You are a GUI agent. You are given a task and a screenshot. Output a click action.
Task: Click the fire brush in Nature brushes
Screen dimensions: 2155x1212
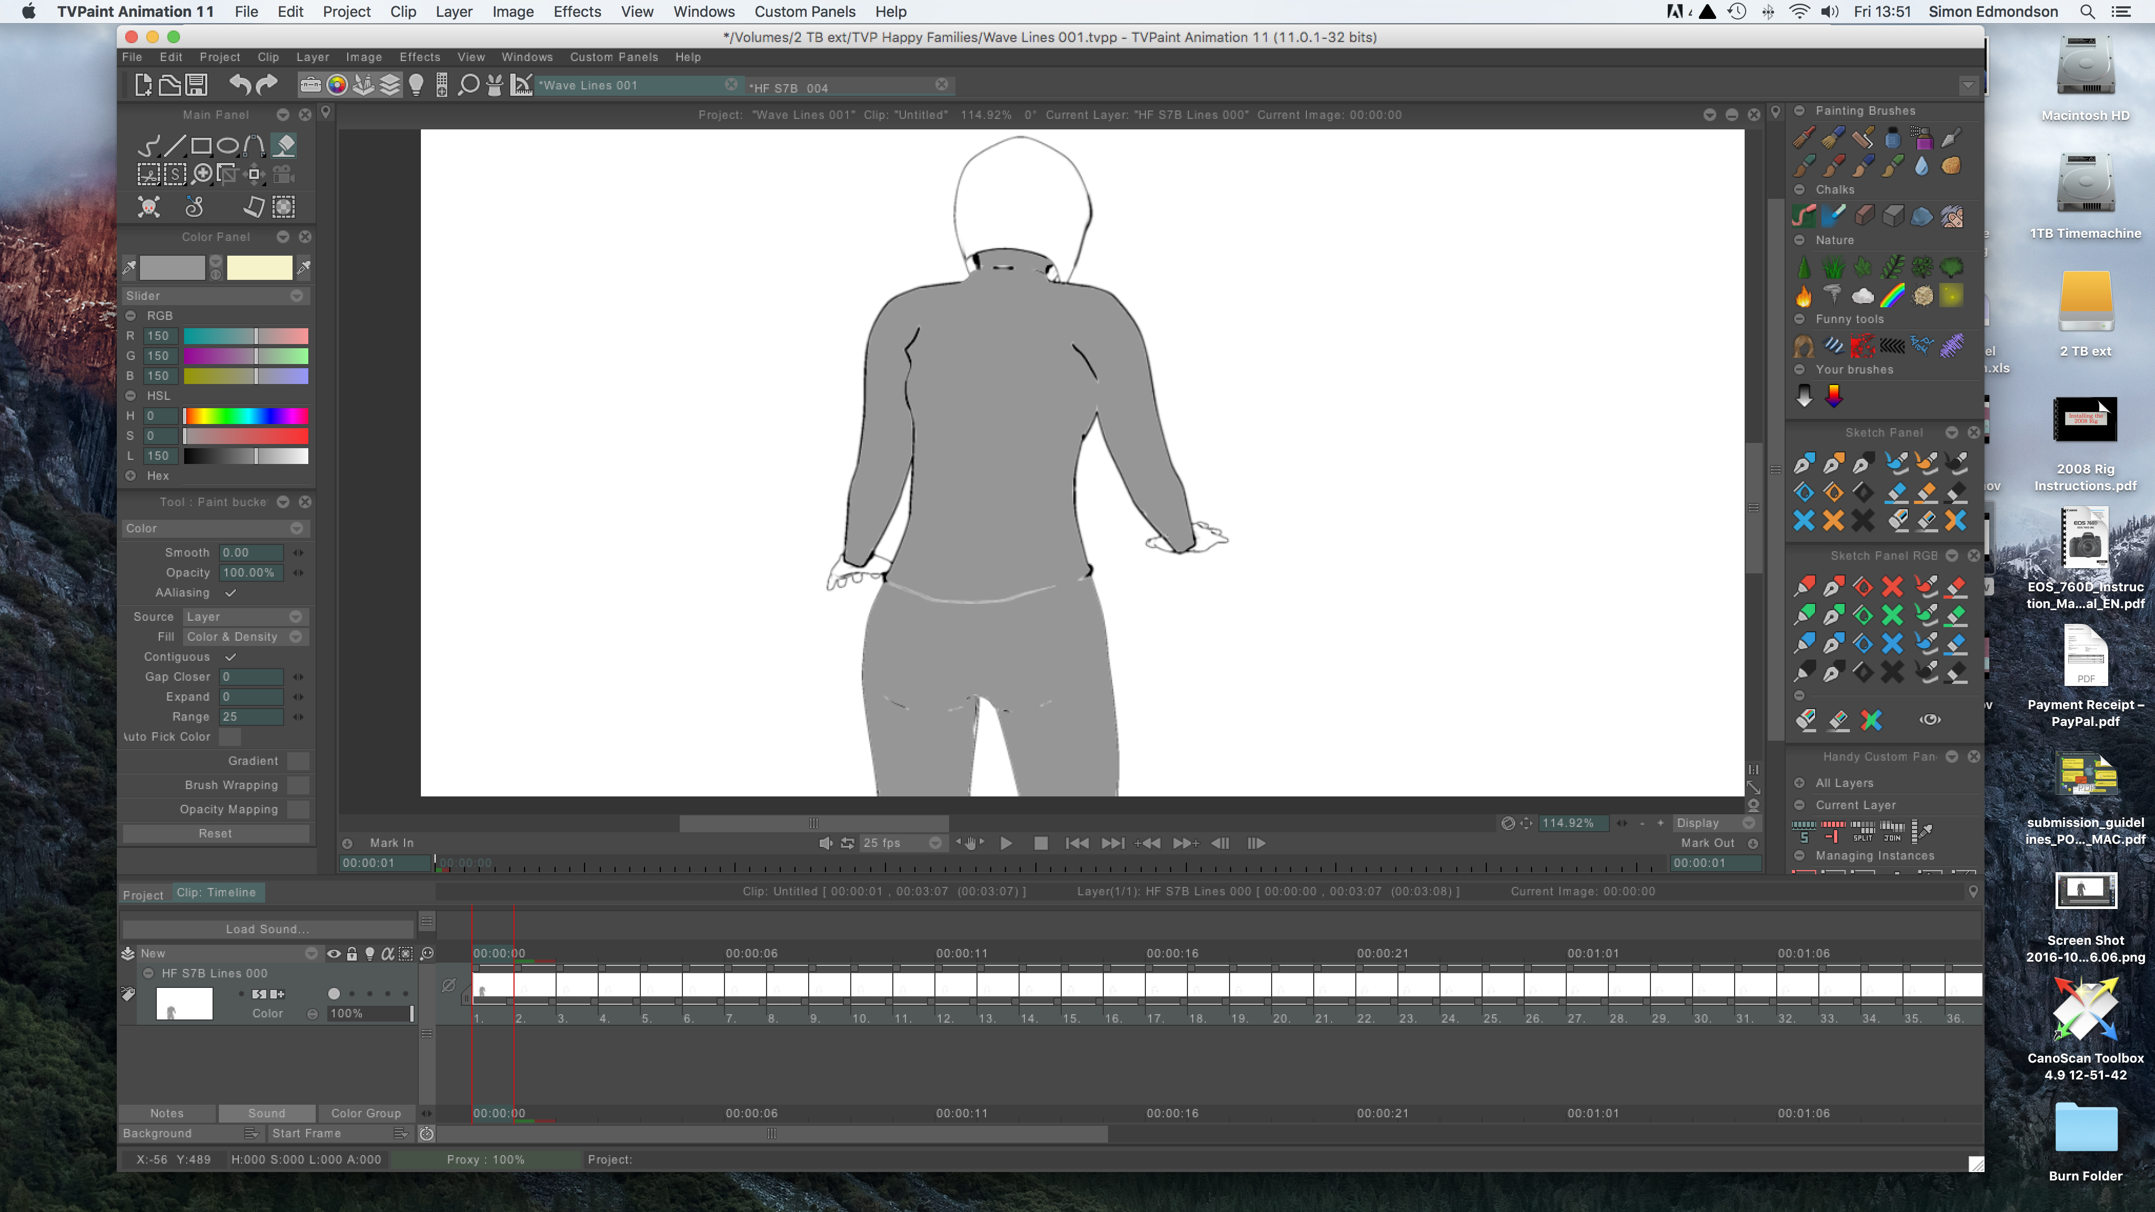[x=1804, y=295]
